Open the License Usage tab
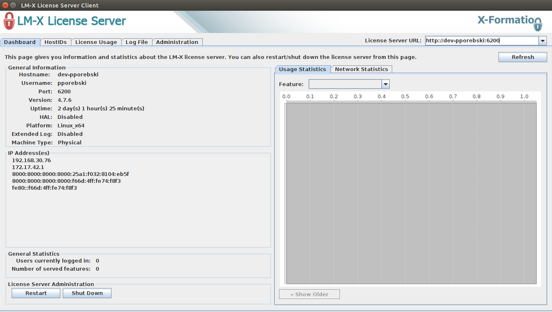Image resolution: width=552 pixels, height=312 pixels. click(96, 42)
